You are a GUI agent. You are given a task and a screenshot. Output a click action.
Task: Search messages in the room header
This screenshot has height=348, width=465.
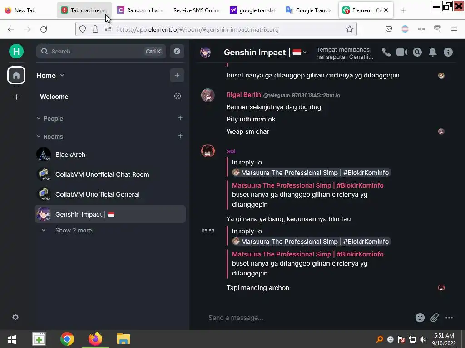coord(417,53)
